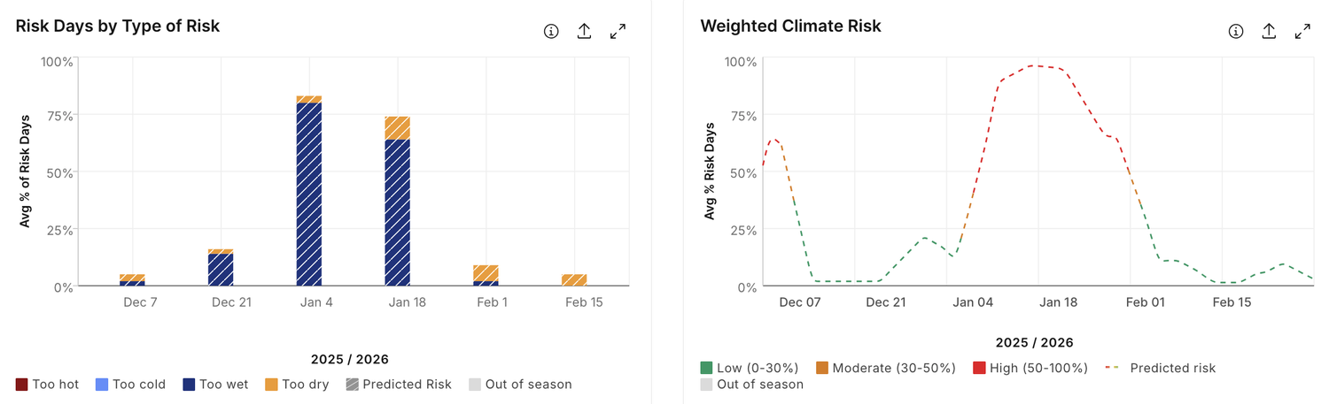1329x404 pixels.
Task: Select the Jan 4 stacked bar
Action: (309, 191)
